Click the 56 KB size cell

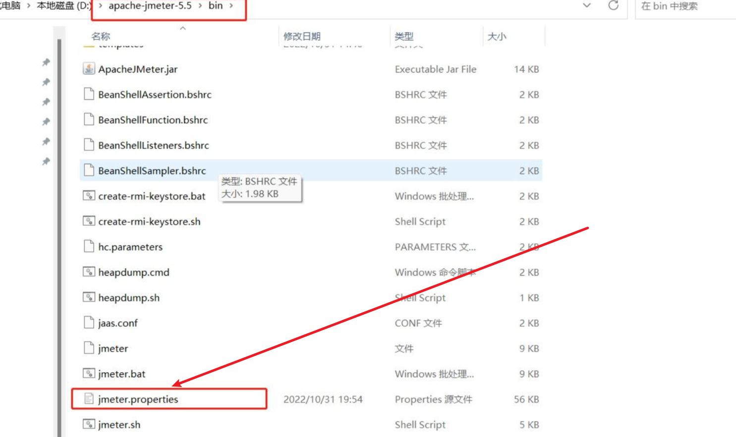pos(526,399)
